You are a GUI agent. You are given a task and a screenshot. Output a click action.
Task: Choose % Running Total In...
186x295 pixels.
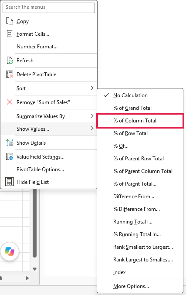[x=137, y=234]
